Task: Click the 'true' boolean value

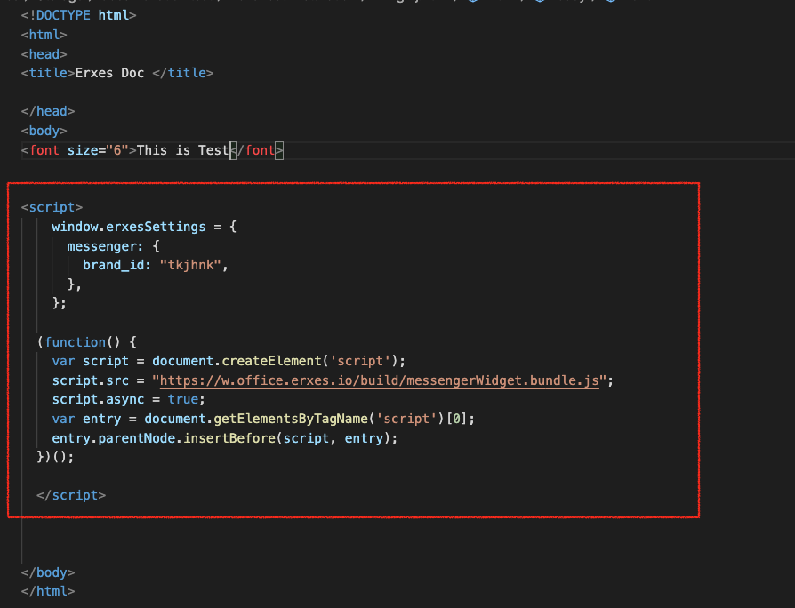Action: pyautogui.click(x=183, y=399)
